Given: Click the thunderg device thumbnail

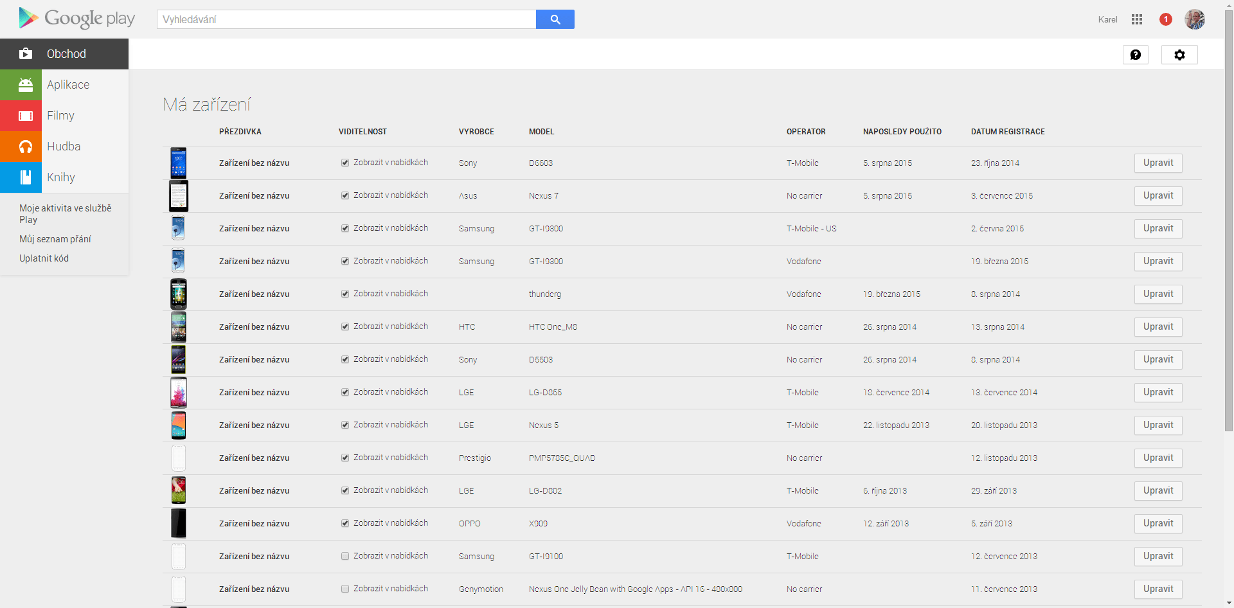Looking at the screenshot, I should (x=179, y=294).
